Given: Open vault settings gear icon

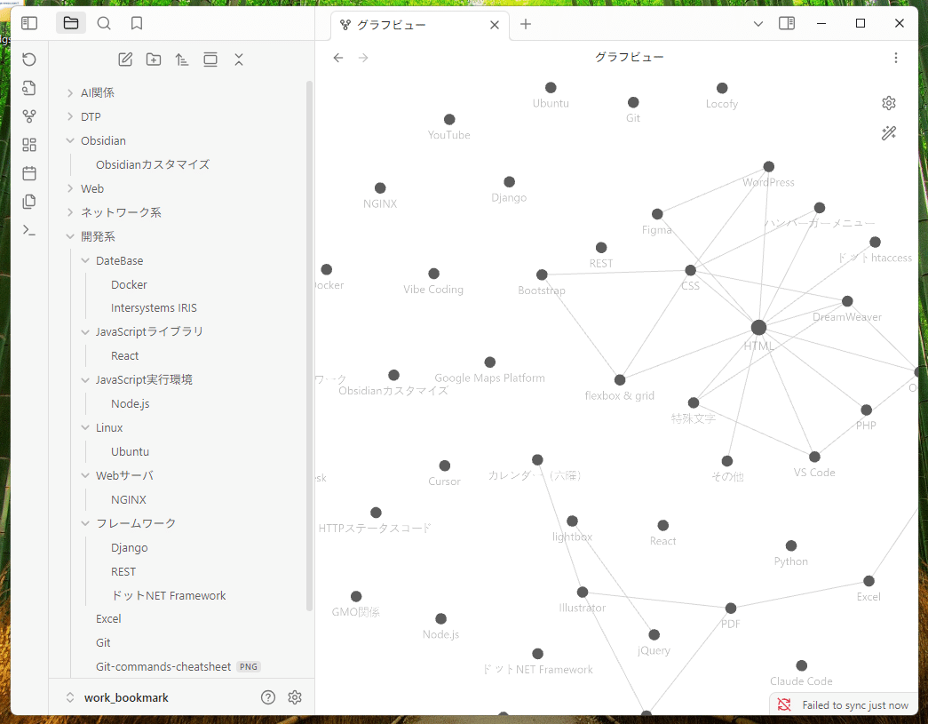Looking at the screenshot, I should click(295, 697).
